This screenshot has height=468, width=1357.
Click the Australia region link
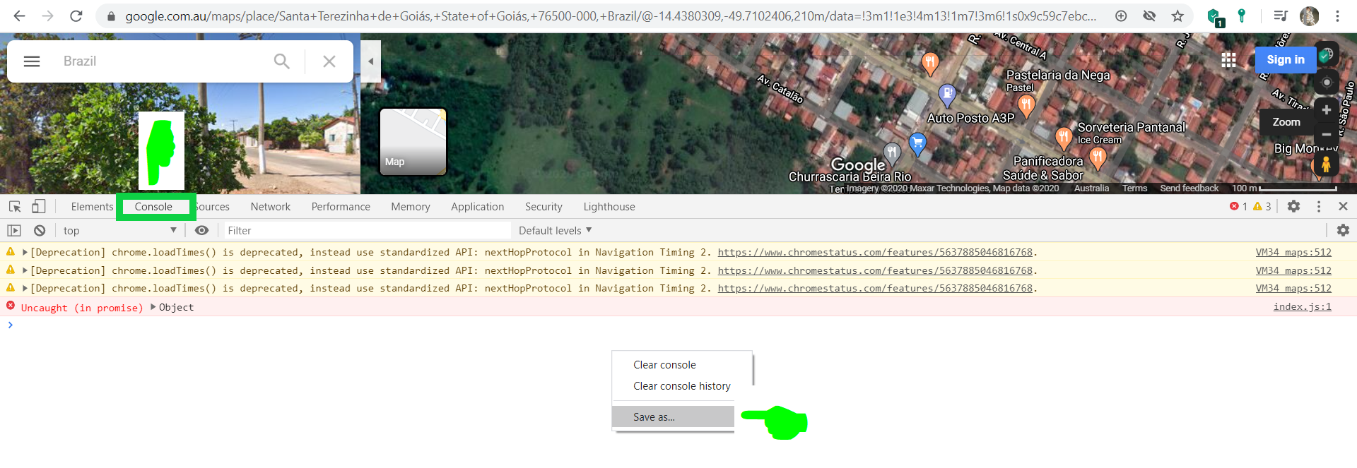coord(1091,188)
